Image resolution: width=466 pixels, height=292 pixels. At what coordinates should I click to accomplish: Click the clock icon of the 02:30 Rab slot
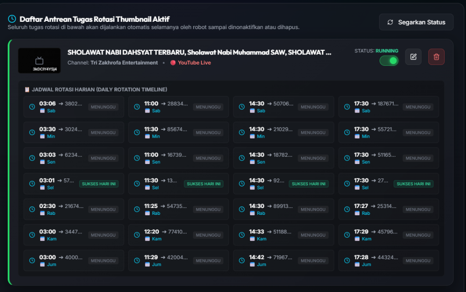pos(32,209)
